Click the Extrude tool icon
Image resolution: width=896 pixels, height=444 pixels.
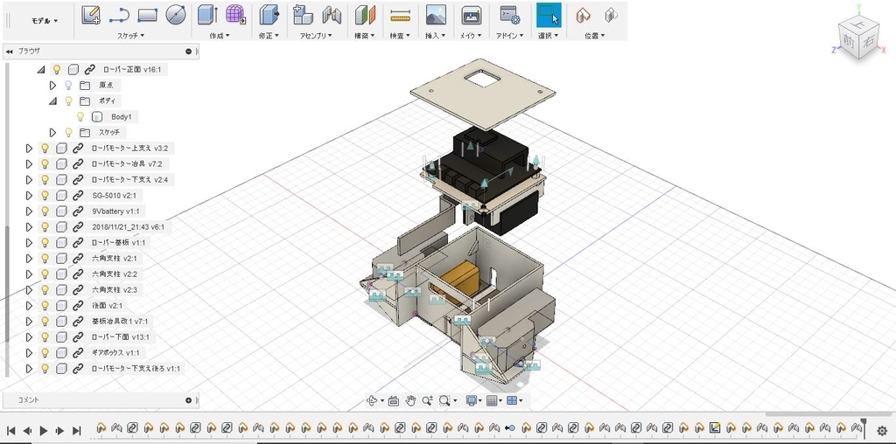(208, 15)
